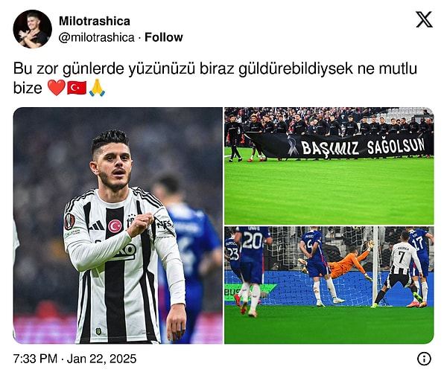
Task: Open the @milotrashica handle link
Action: tap(96, 38)
